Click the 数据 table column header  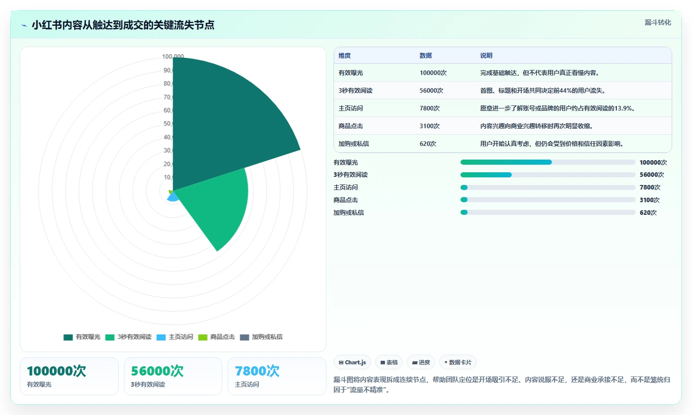[x=426, y=56]
